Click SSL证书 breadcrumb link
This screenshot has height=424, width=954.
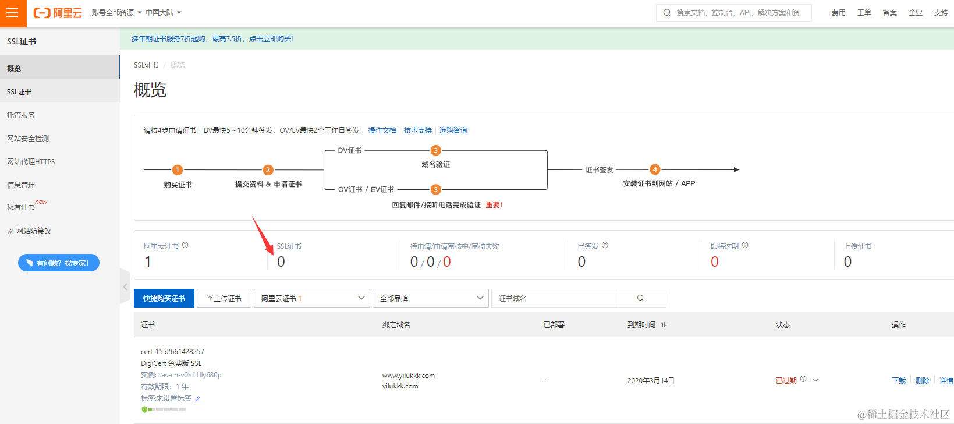[146, 65]
